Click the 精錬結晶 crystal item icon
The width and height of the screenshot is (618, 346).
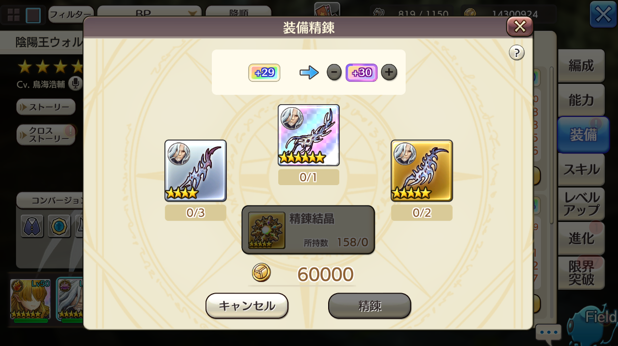267,230
